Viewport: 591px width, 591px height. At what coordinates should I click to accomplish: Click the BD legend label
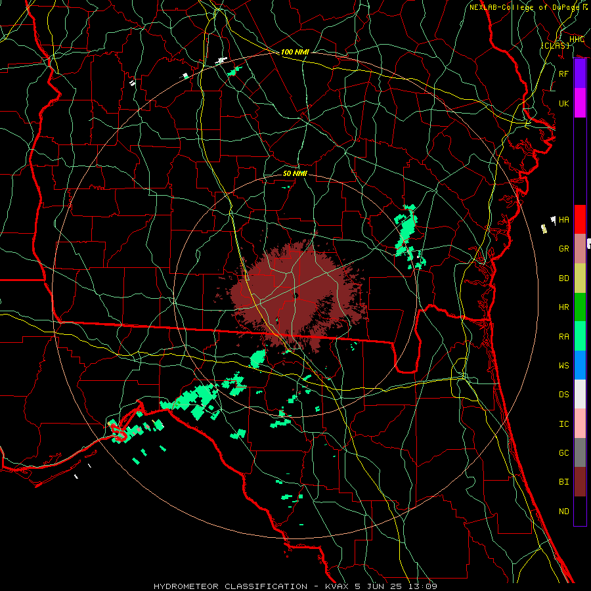click(x=564, y=278)
